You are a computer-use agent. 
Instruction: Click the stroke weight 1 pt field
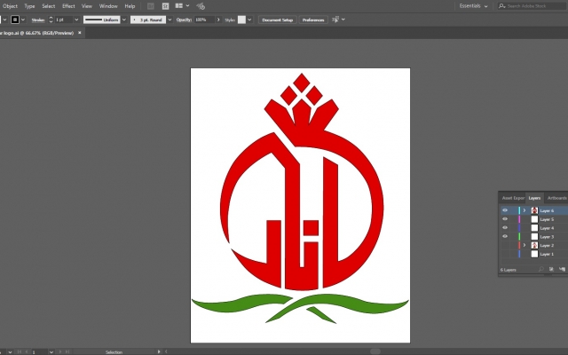pyautogui.click(x=63, y=20)
